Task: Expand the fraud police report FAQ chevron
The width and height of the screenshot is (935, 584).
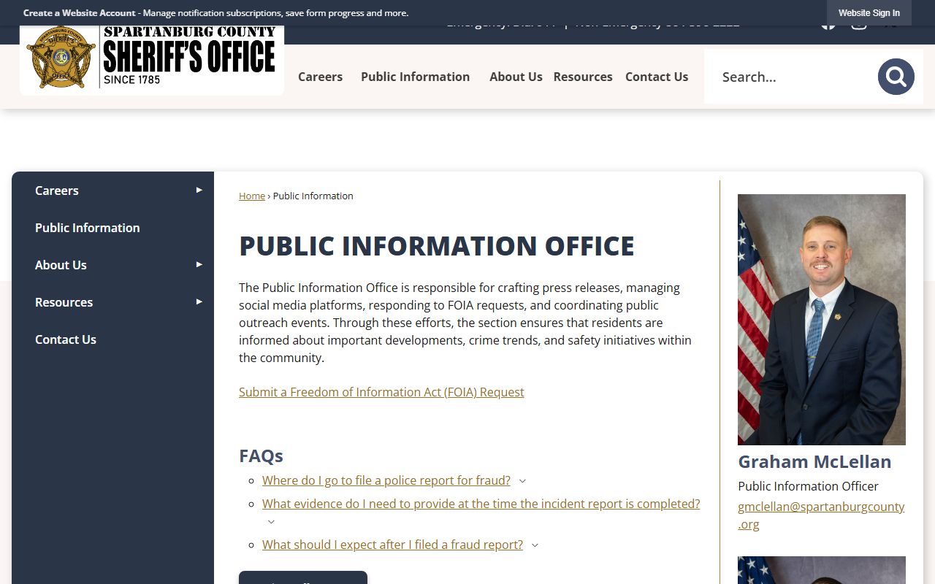Action: point(522,481)
